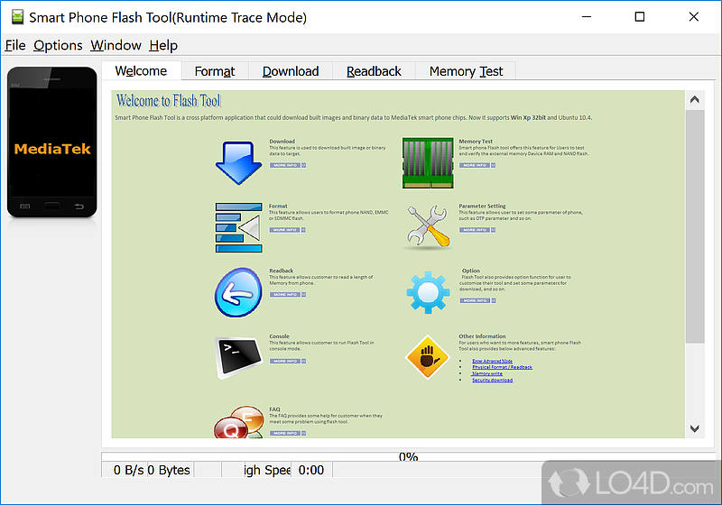Click More Info button under FAQ
This screenshot has height=505, width=722.
(288, 433)
